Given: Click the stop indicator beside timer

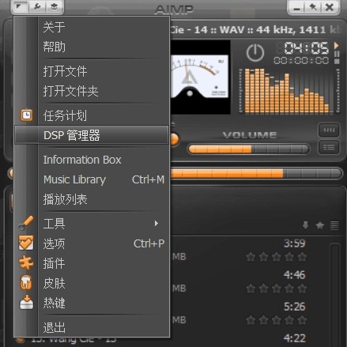Looking at the screenshot, I should 337,62.
